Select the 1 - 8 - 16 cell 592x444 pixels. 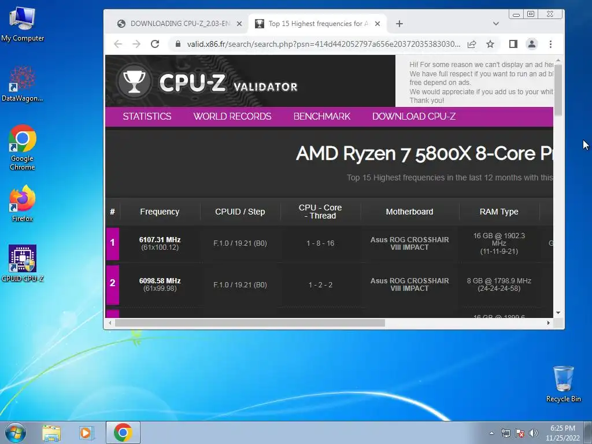320,243
